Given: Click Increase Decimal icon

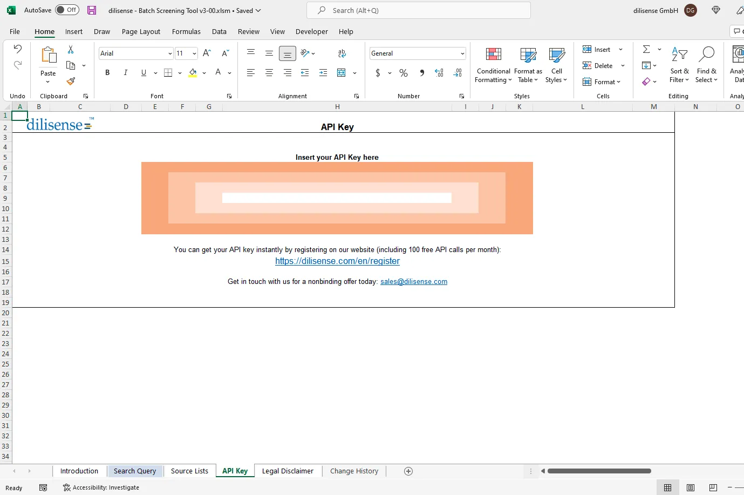Looking at the screenshot, I should (439, 72).
